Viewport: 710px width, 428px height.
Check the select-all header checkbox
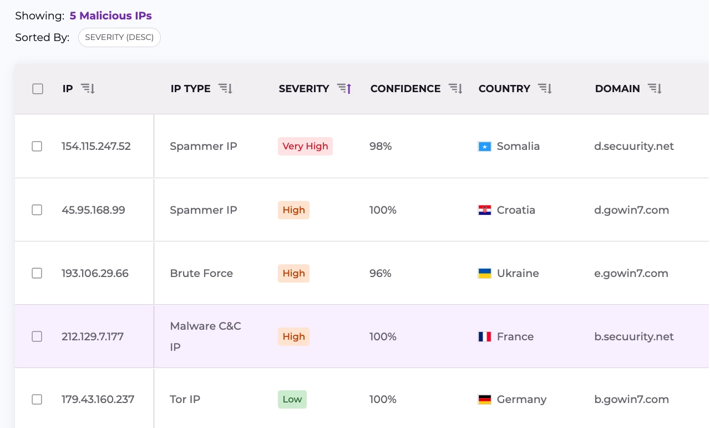click(38, 89)
